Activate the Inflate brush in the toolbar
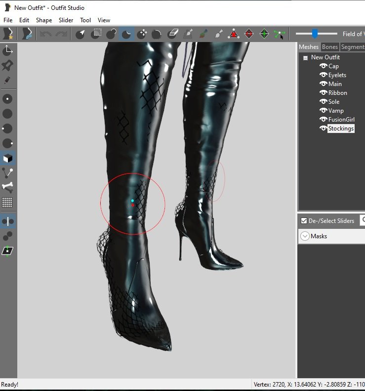The height and width of the screenshot is (391, 365). 111,34
